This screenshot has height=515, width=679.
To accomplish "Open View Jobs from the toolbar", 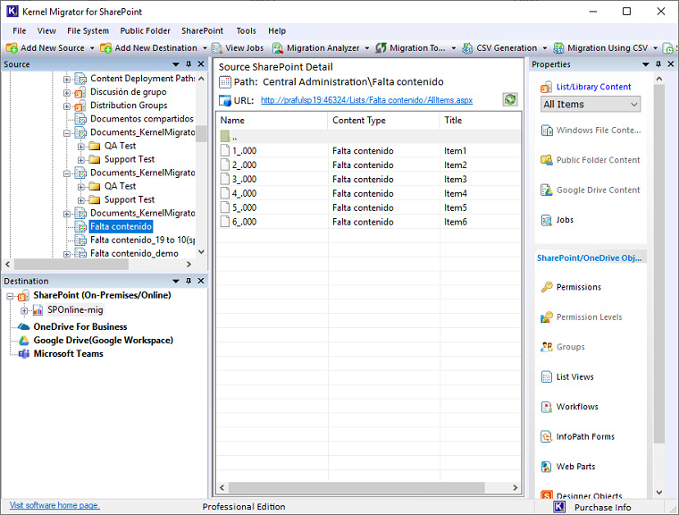I will (238, 48).
